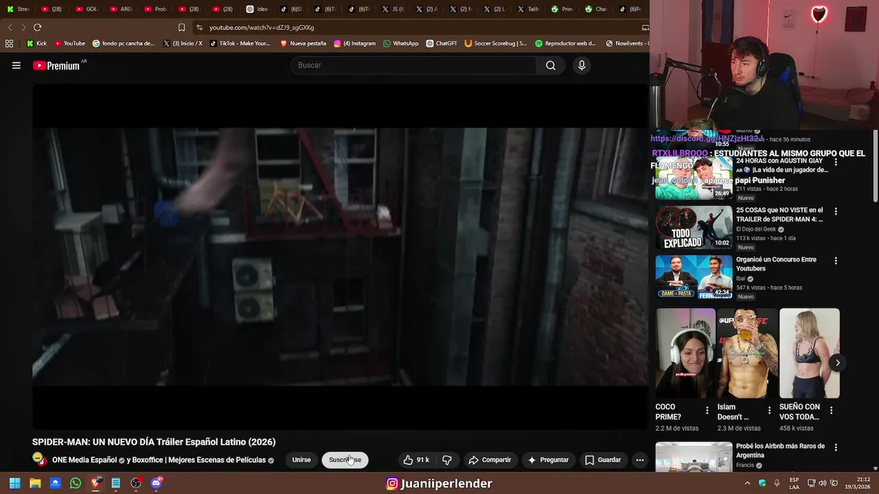
Task: Activate voice search microphone icon
Action: tap(582, 65)
